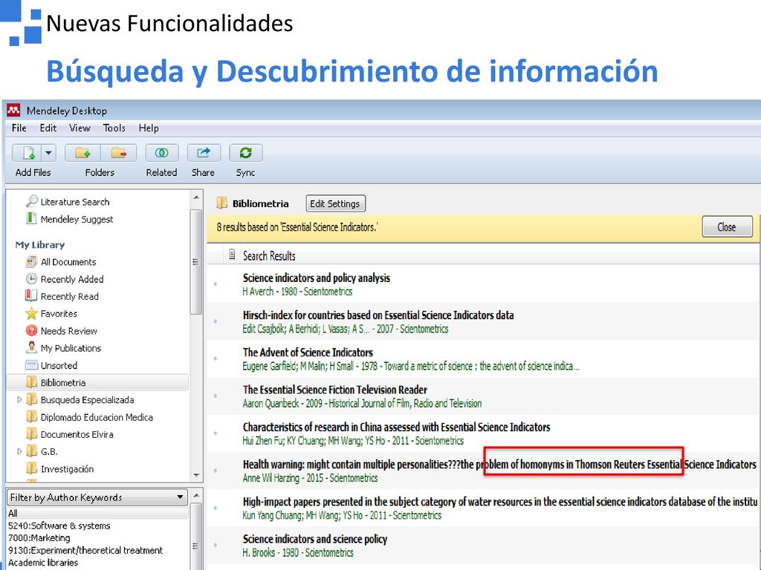
Task: Click the Sync toolbar icon
Action: click(245, 153)
